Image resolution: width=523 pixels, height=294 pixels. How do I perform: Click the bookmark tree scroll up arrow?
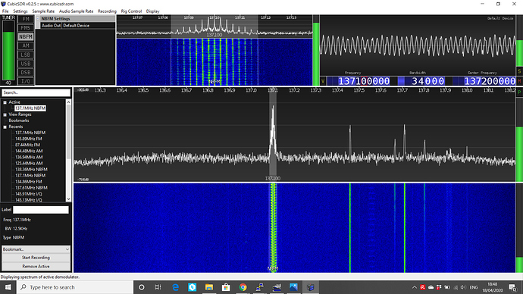(68, 102)
